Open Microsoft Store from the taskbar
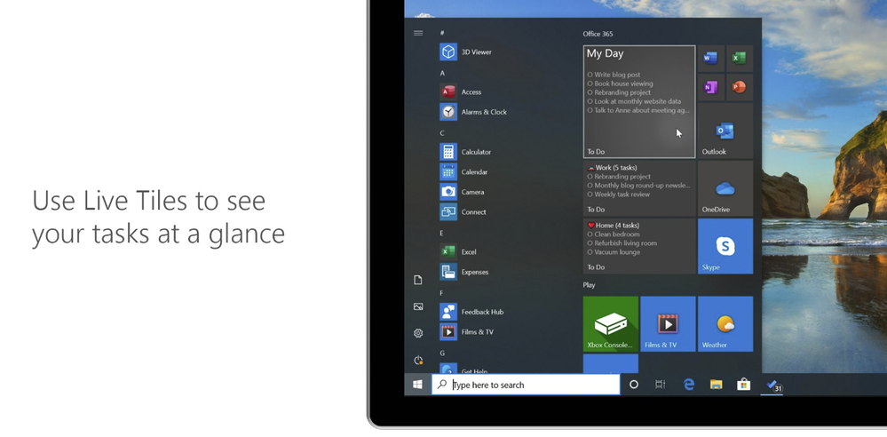This screenshot has height=437, width=887. [x=744, y=385]
